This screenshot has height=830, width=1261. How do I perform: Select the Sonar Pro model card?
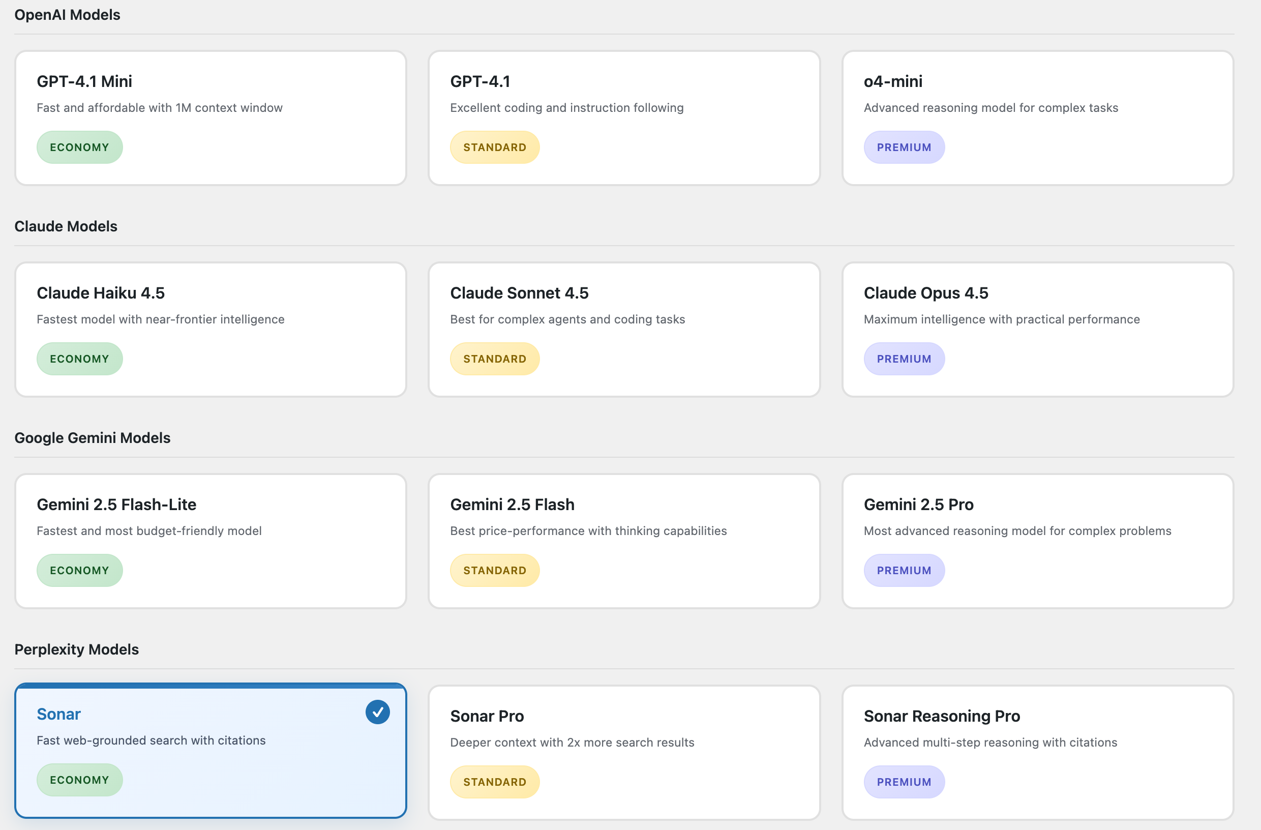[x=623, y=752]
